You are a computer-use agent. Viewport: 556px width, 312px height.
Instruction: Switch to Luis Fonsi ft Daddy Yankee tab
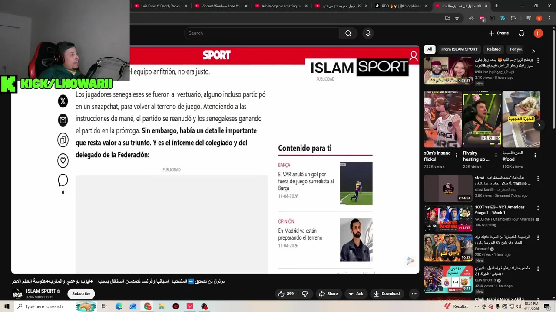[x=160, y=6]
